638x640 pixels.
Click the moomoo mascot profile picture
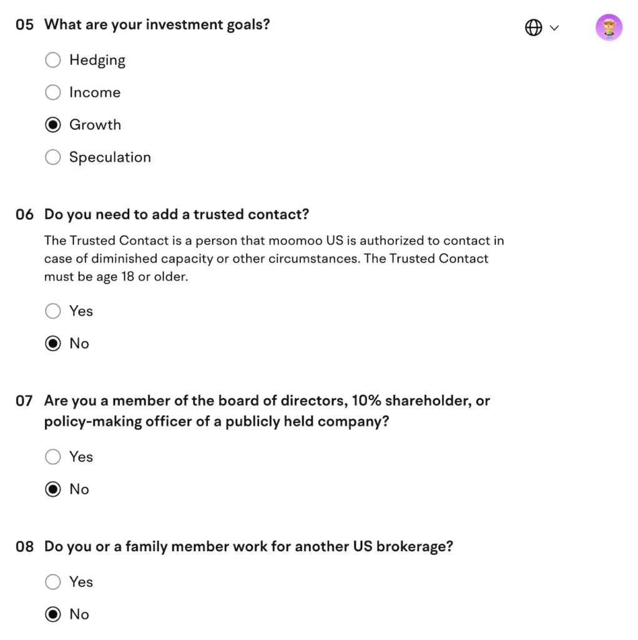[x=609, y=27]
